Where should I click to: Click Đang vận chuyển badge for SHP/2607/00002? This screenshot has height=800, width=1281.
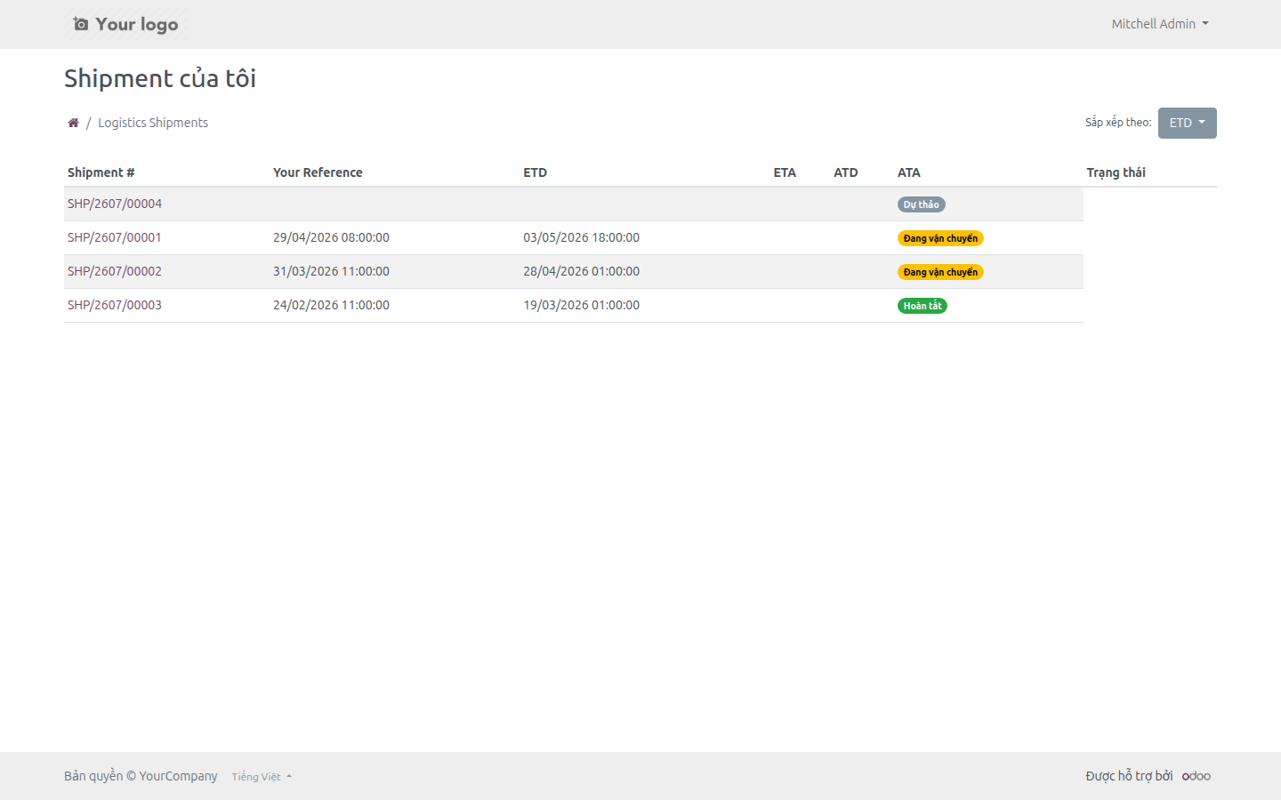coord(940,272)
